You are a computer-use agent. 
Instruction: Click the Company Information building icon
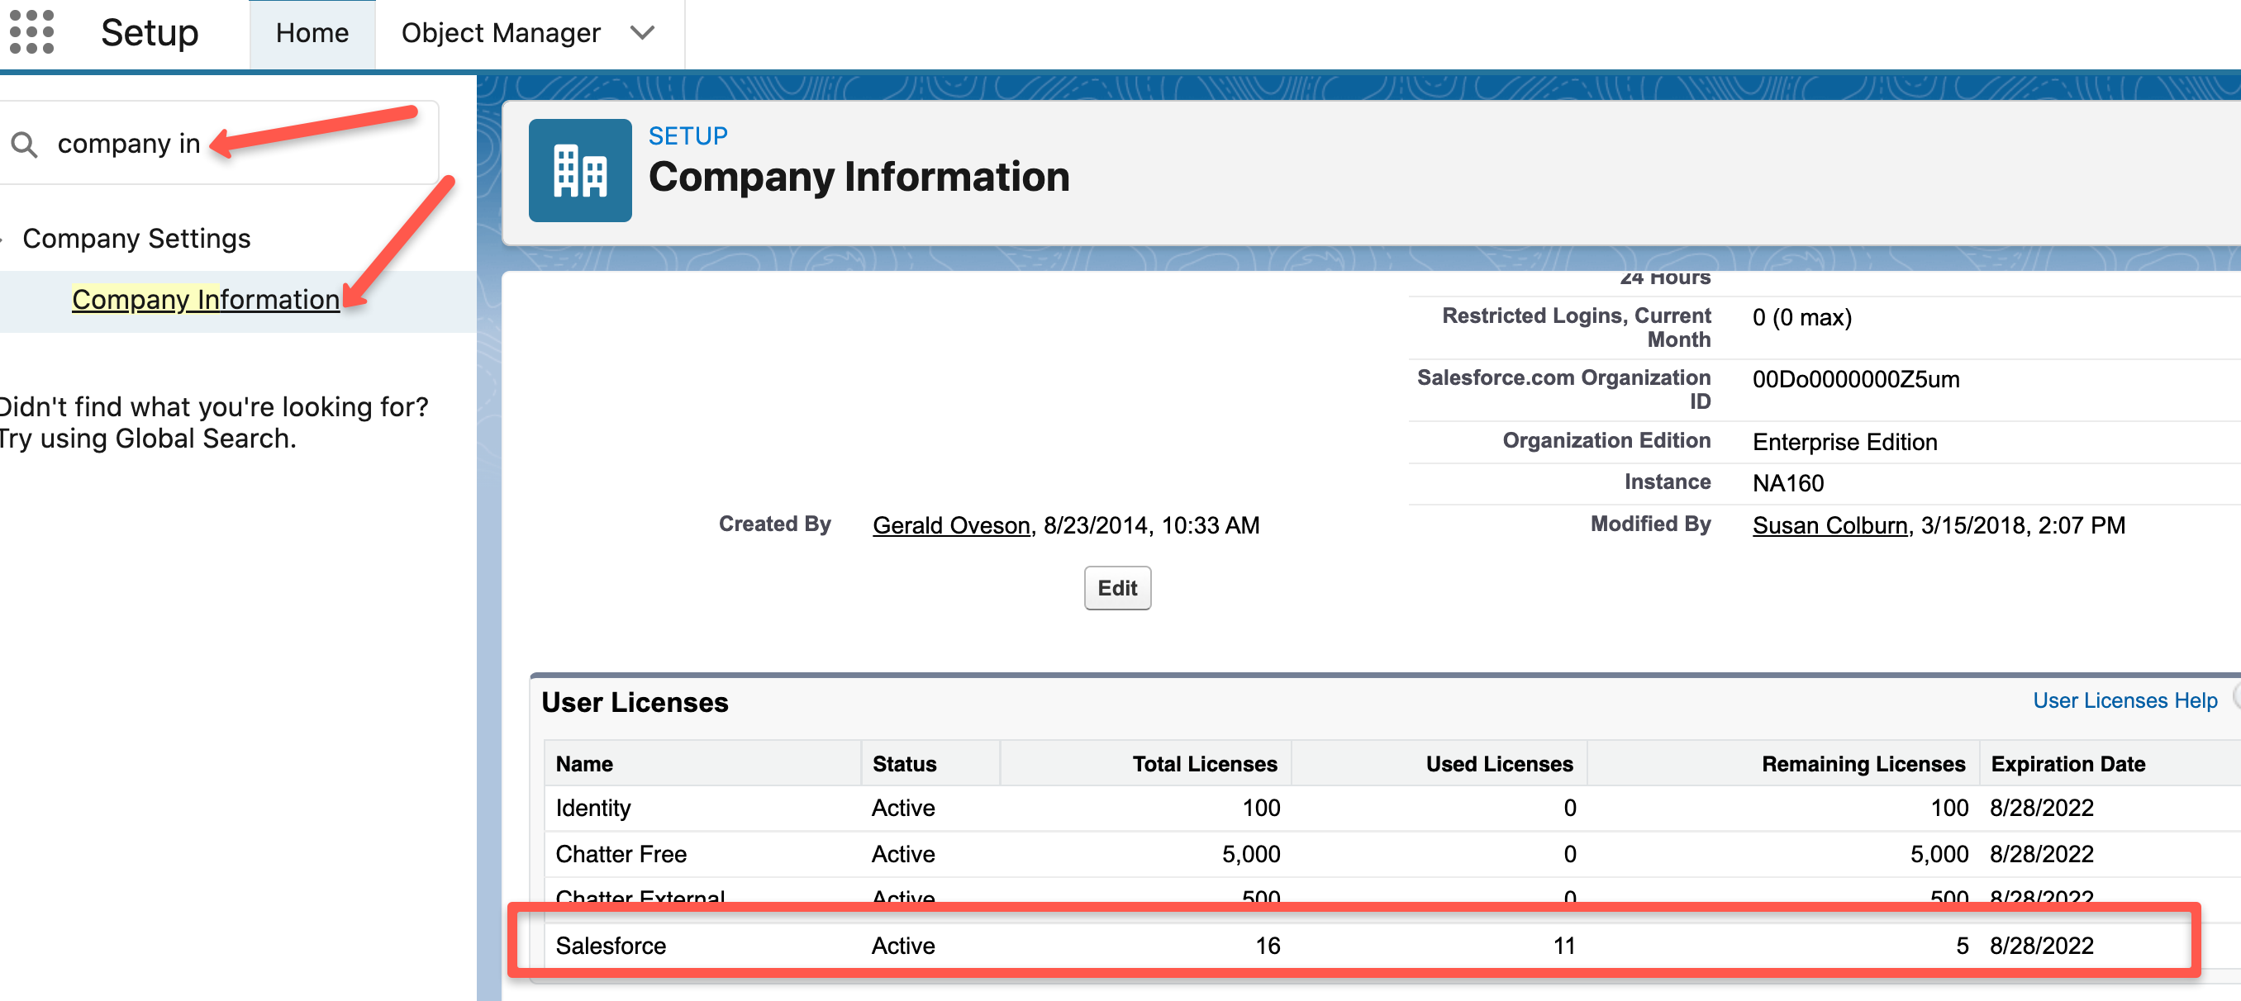[579, 169]
